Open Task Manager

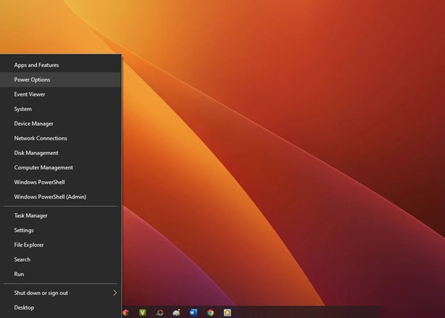click(x=60, y=216)
